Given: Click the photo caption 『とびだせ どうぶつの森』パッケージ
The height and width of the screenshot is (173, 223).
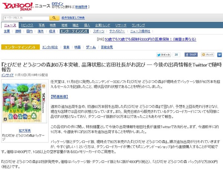Looking at the screenshot, I should (x=23, y=137).
